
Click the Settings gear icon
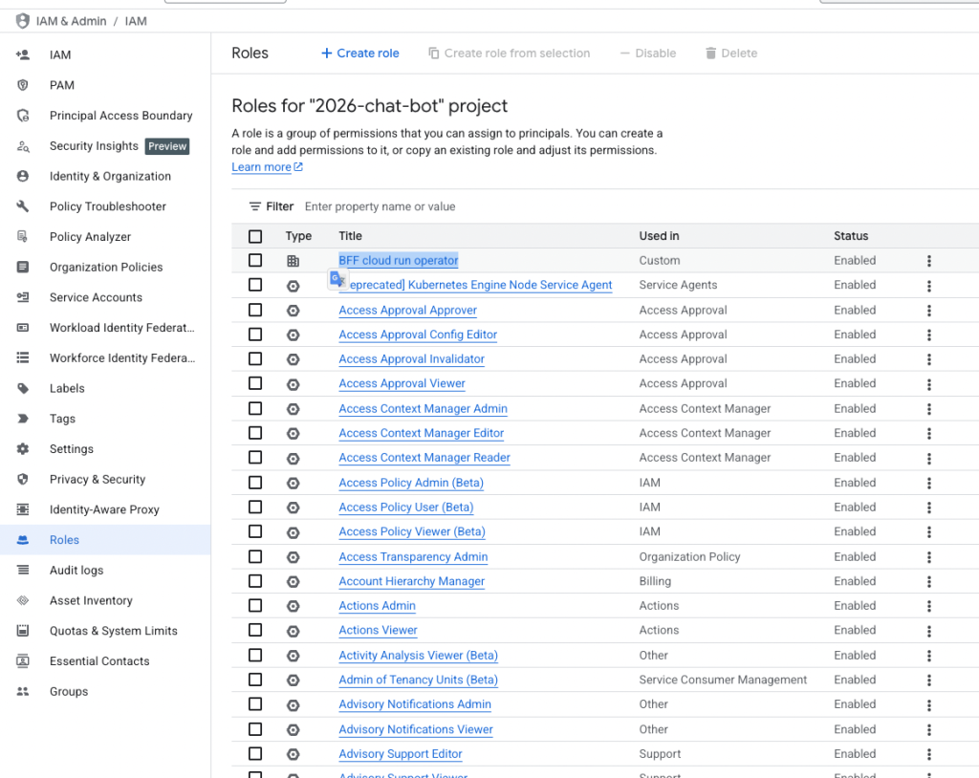[23, 449]
